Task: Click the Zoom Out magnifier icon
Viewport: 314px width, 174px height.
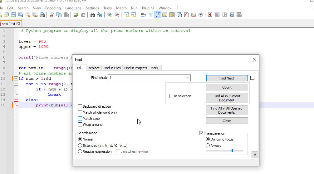Action: point(116,15)
